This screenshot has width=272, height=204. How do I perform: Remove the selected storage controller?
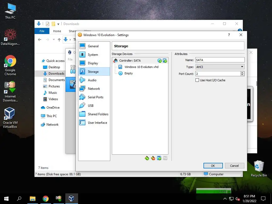tap(153, 158)
